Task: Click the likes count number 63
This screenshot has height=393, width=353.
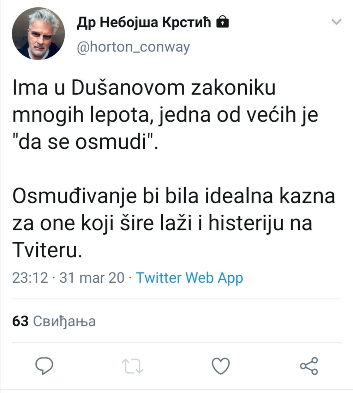Action: point(20,321)
